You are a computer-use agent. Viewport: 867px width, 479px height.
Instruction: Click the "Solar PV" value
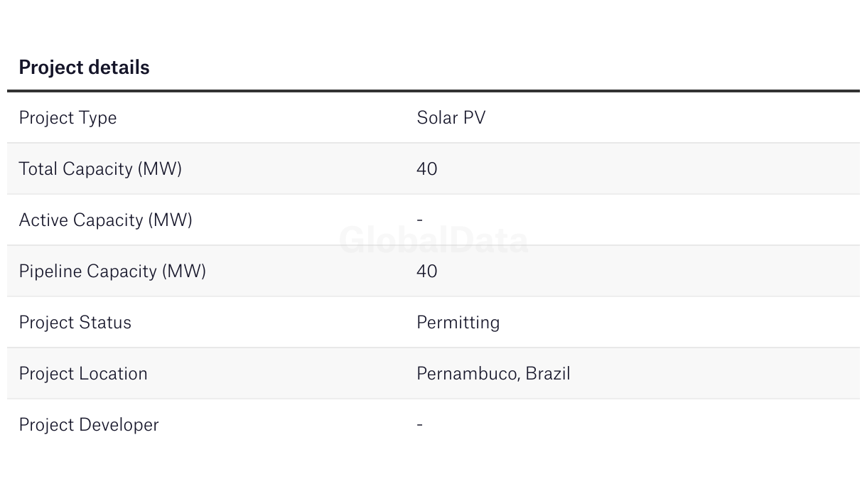[x=451, y=118]
